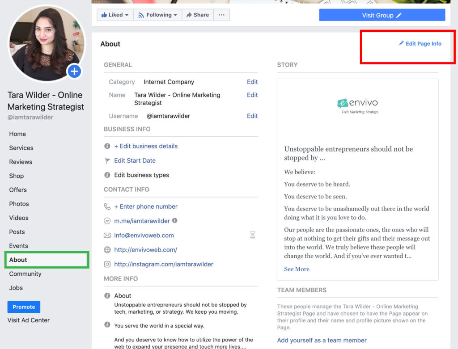Click the Share arrow icon
Viewport: 458px width, 349px height.
coord(189,15)
